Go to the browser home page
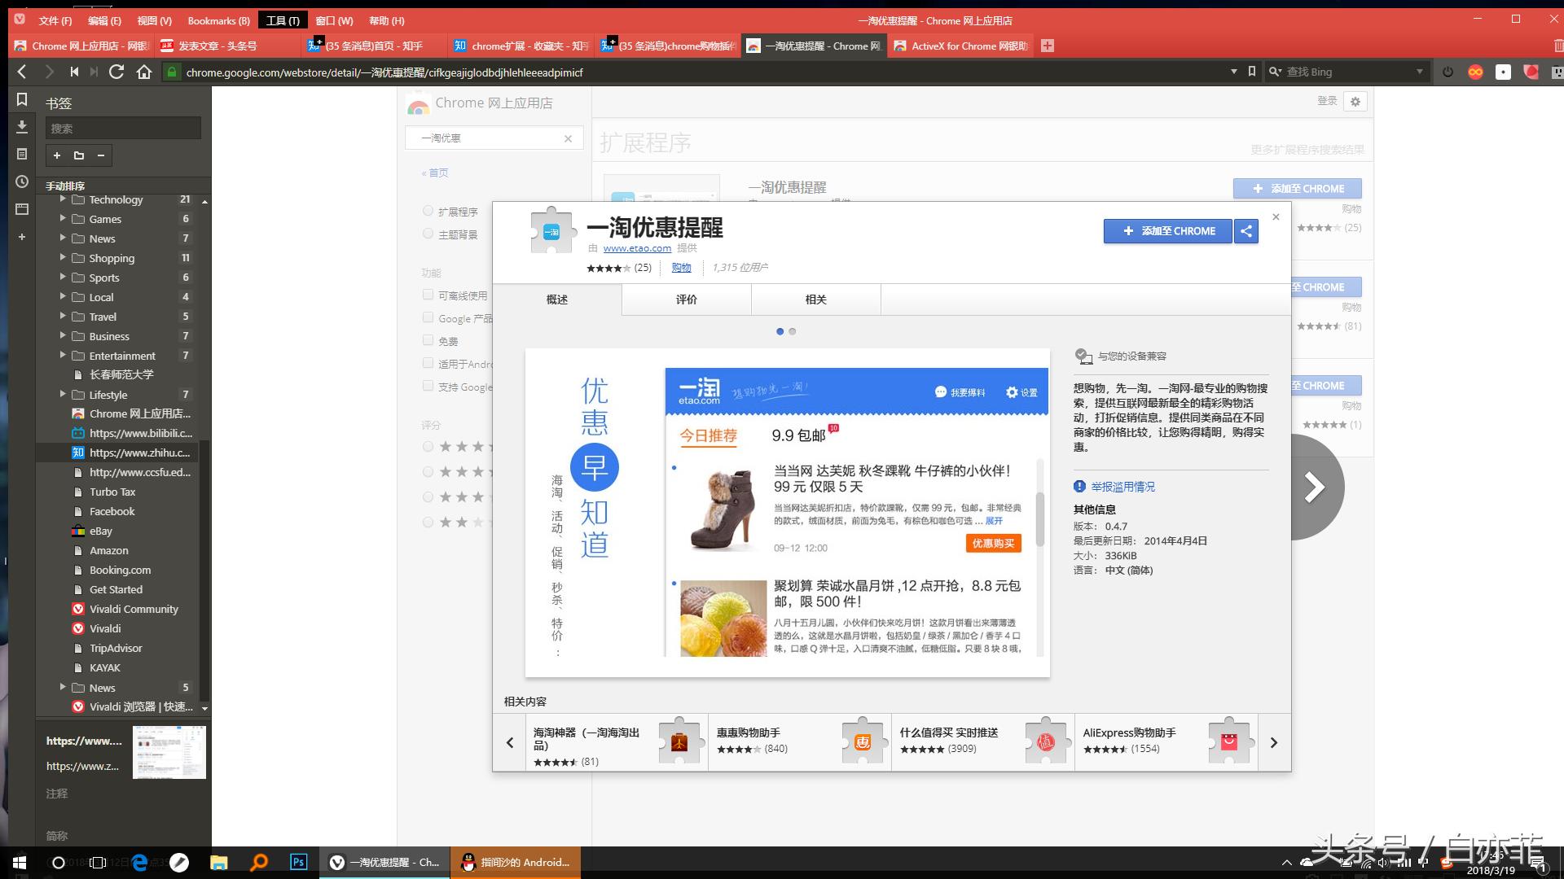The width and height of the screenshot is (1564, 879). (145, 72)
